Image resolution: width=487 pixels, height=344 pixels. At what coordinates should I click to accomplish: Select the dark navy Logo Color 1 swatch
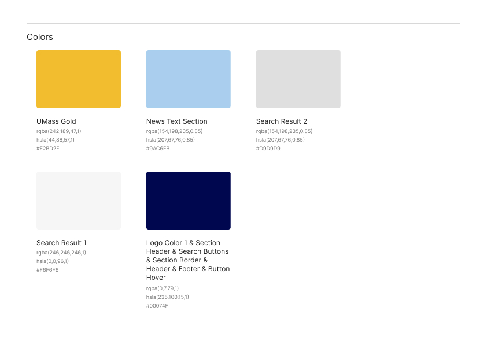pos(189,201)
